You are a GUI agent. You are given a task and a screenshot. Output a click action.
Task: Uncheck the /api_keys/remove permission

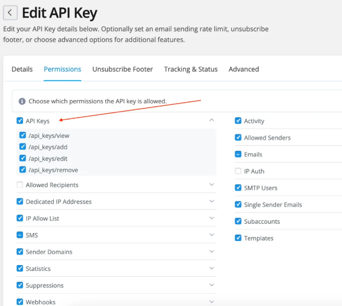click(23, 170)
